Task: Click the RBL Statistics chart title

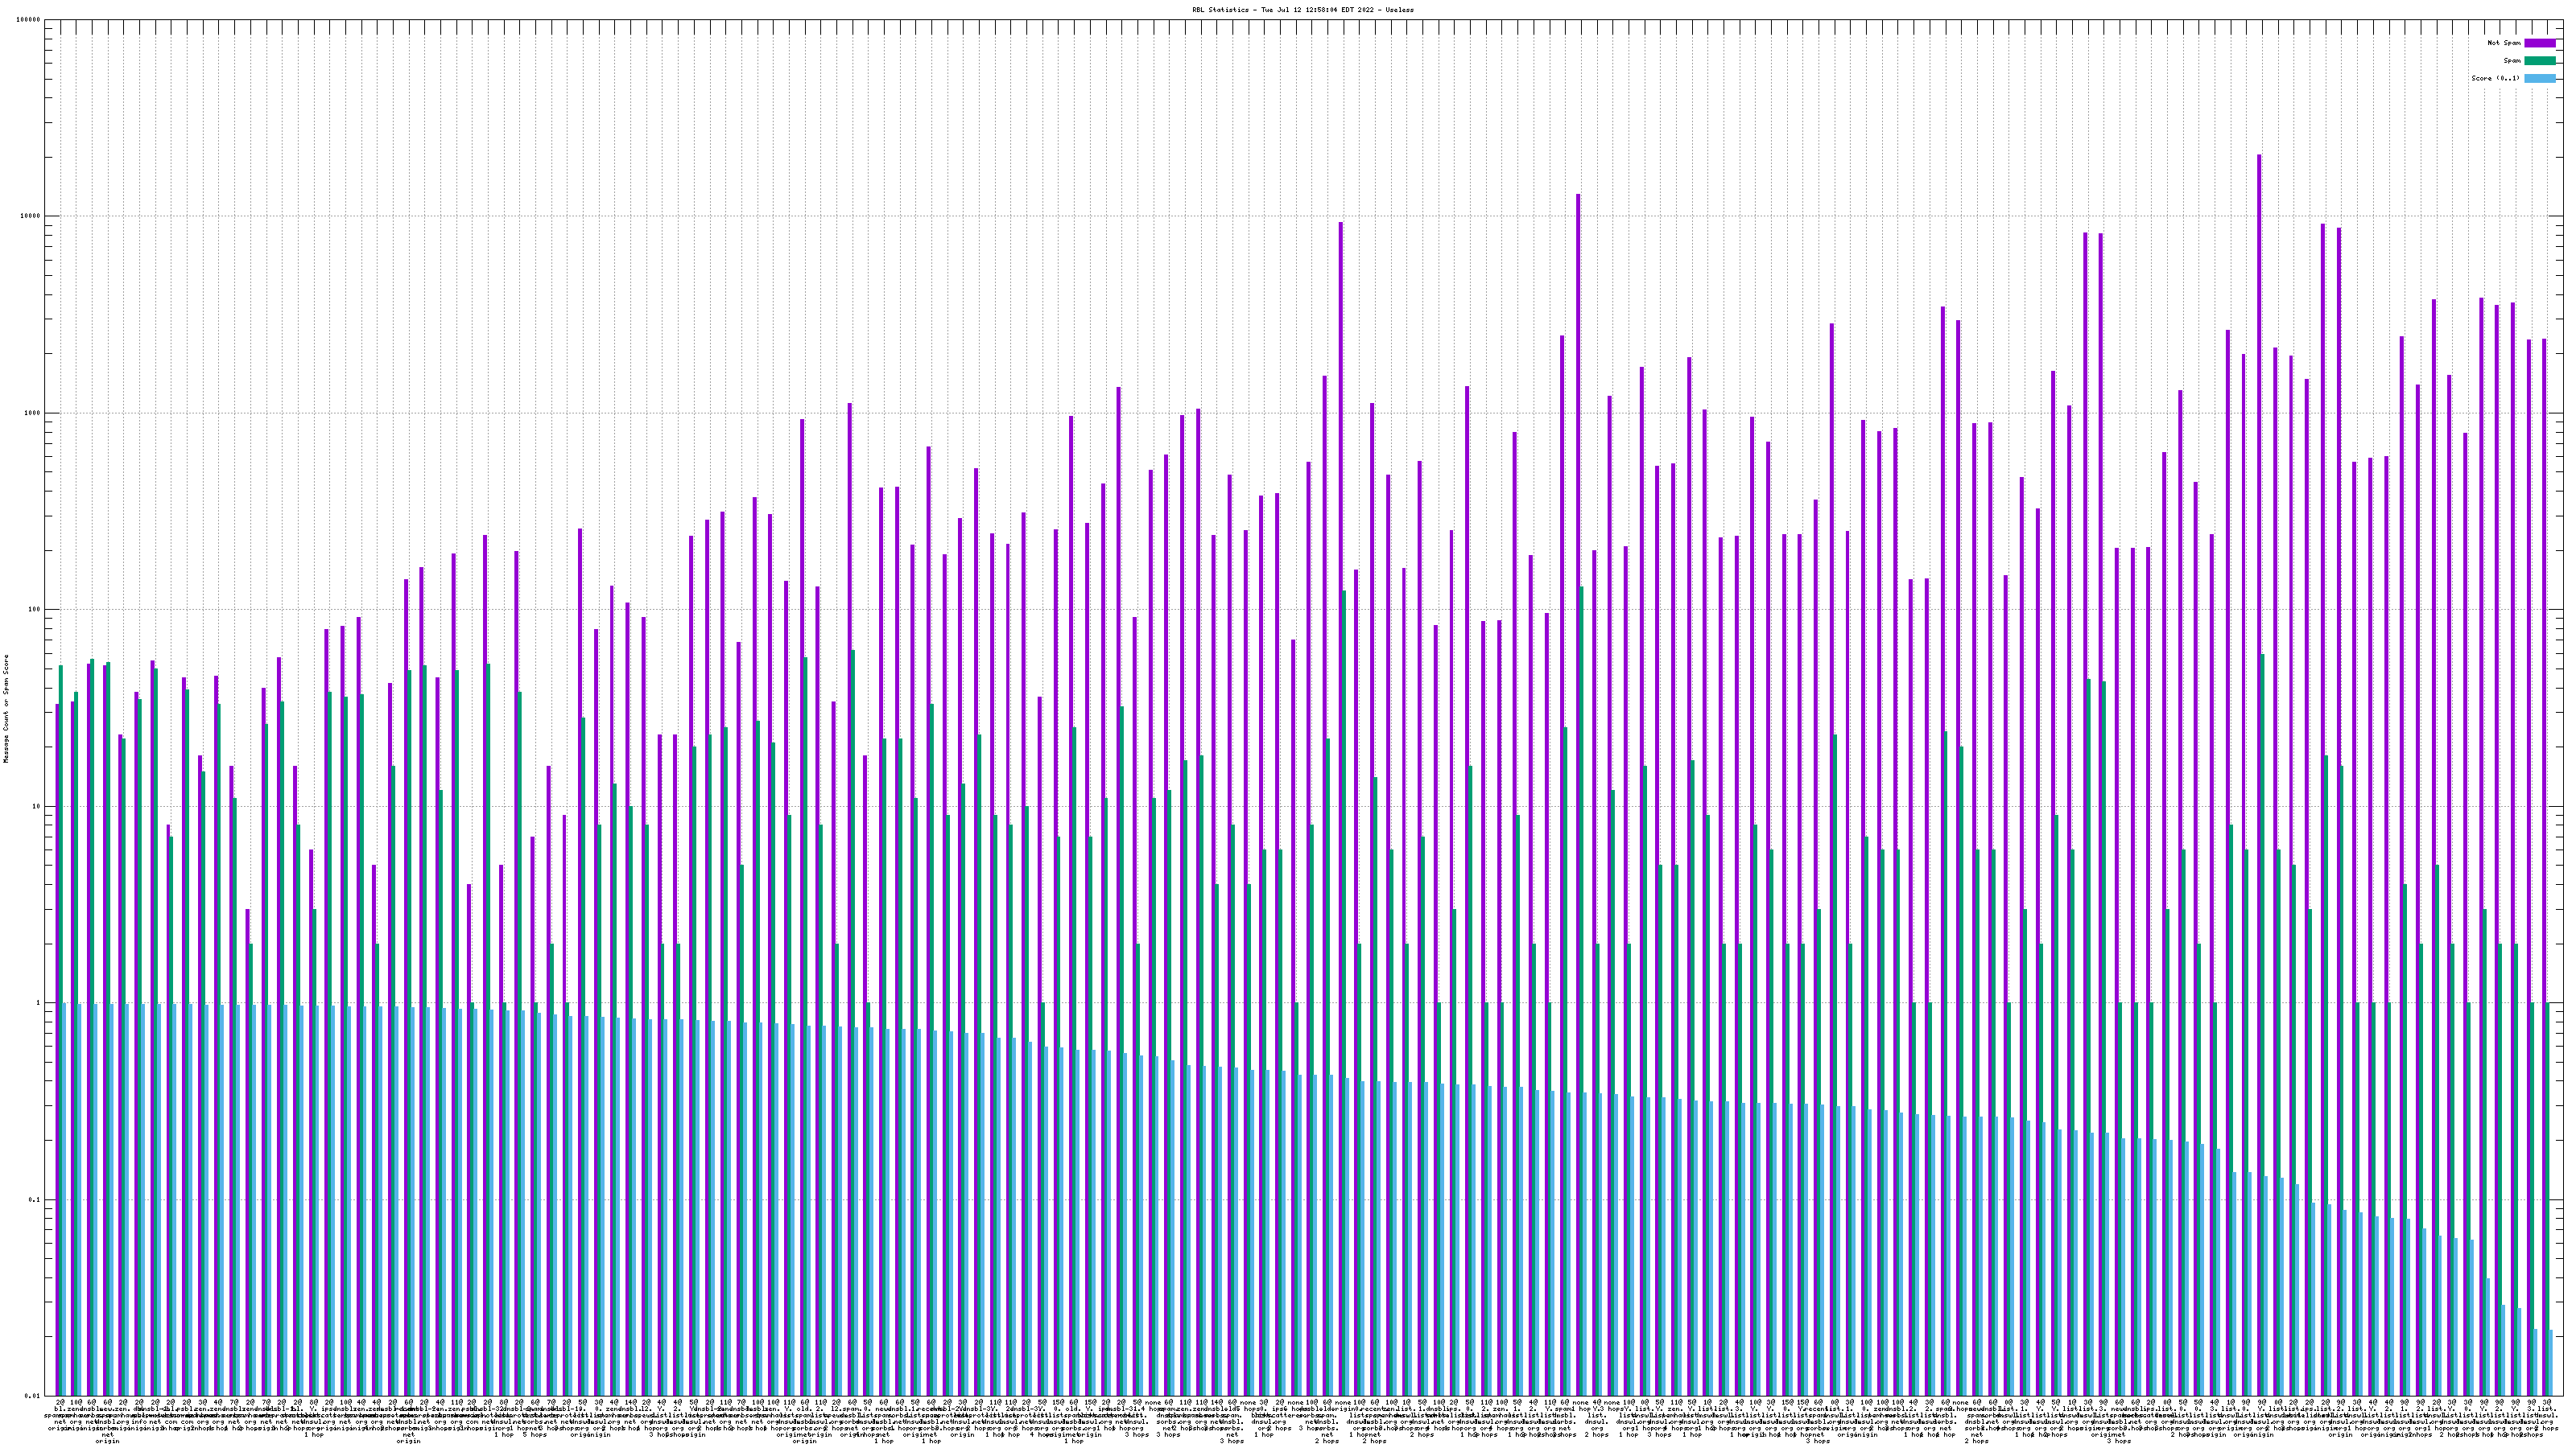Action: click(x=1302, y=10)
